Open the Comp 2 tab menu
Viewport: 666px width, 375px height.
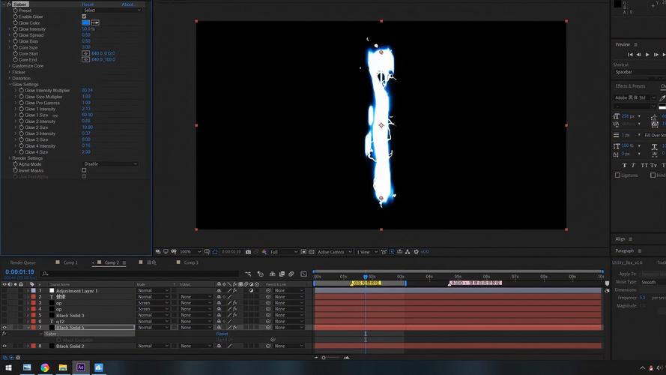point(124,262)
